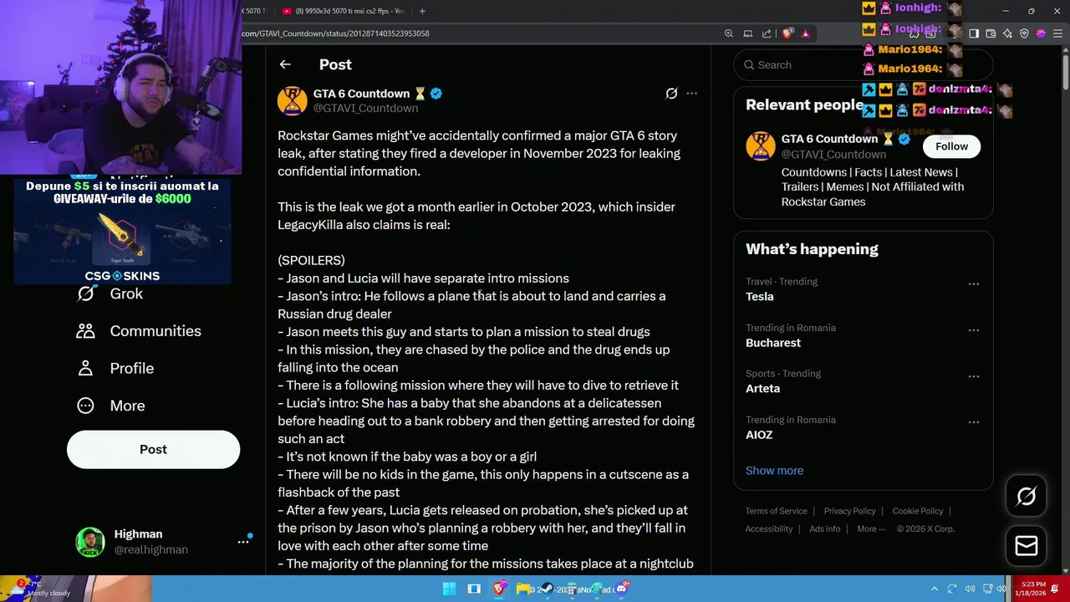
Task: Open the taskbar clock and date
Action: coord(1032,589)
